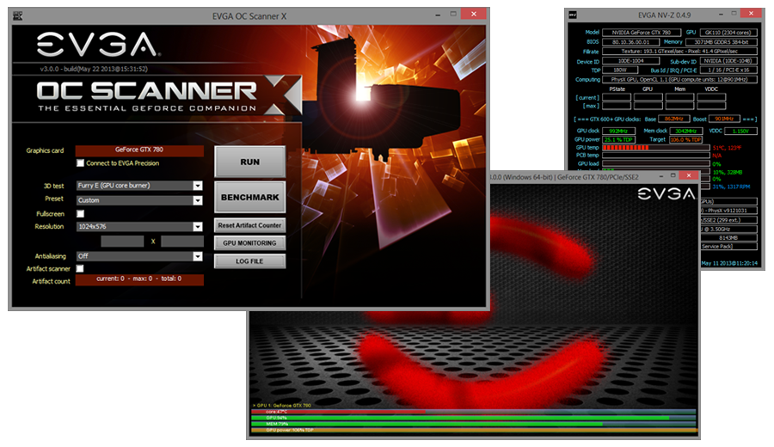This screenshot has height=447, width=774.
Task: Click the custom resolution height field
Action: pos(182,242)
